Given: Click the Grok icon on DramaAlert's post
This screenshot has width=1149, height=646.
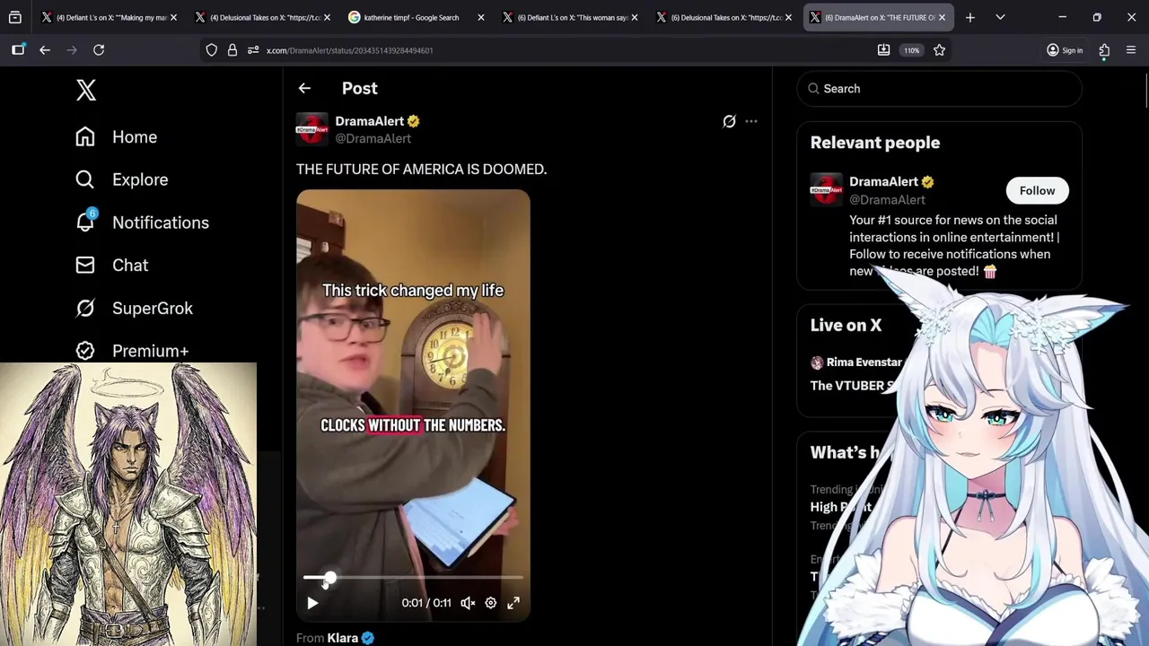Looking at the screenshot, I should point(729,121).
